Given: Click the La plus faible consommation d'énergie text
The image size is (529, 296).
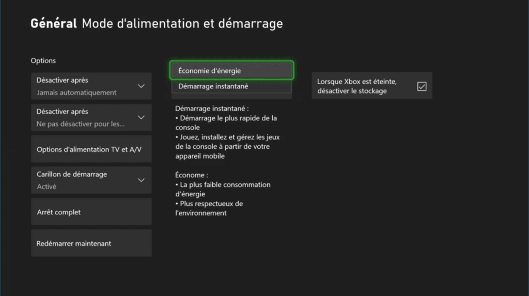Looking at the screenshot, I should (223, 190).
